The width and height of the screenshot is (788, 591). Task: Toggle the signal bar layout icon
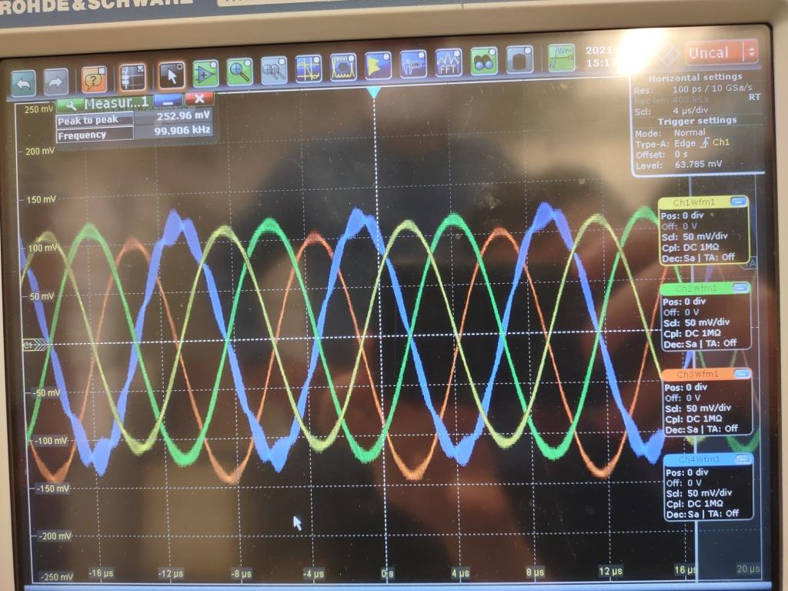tap(132, 78)
